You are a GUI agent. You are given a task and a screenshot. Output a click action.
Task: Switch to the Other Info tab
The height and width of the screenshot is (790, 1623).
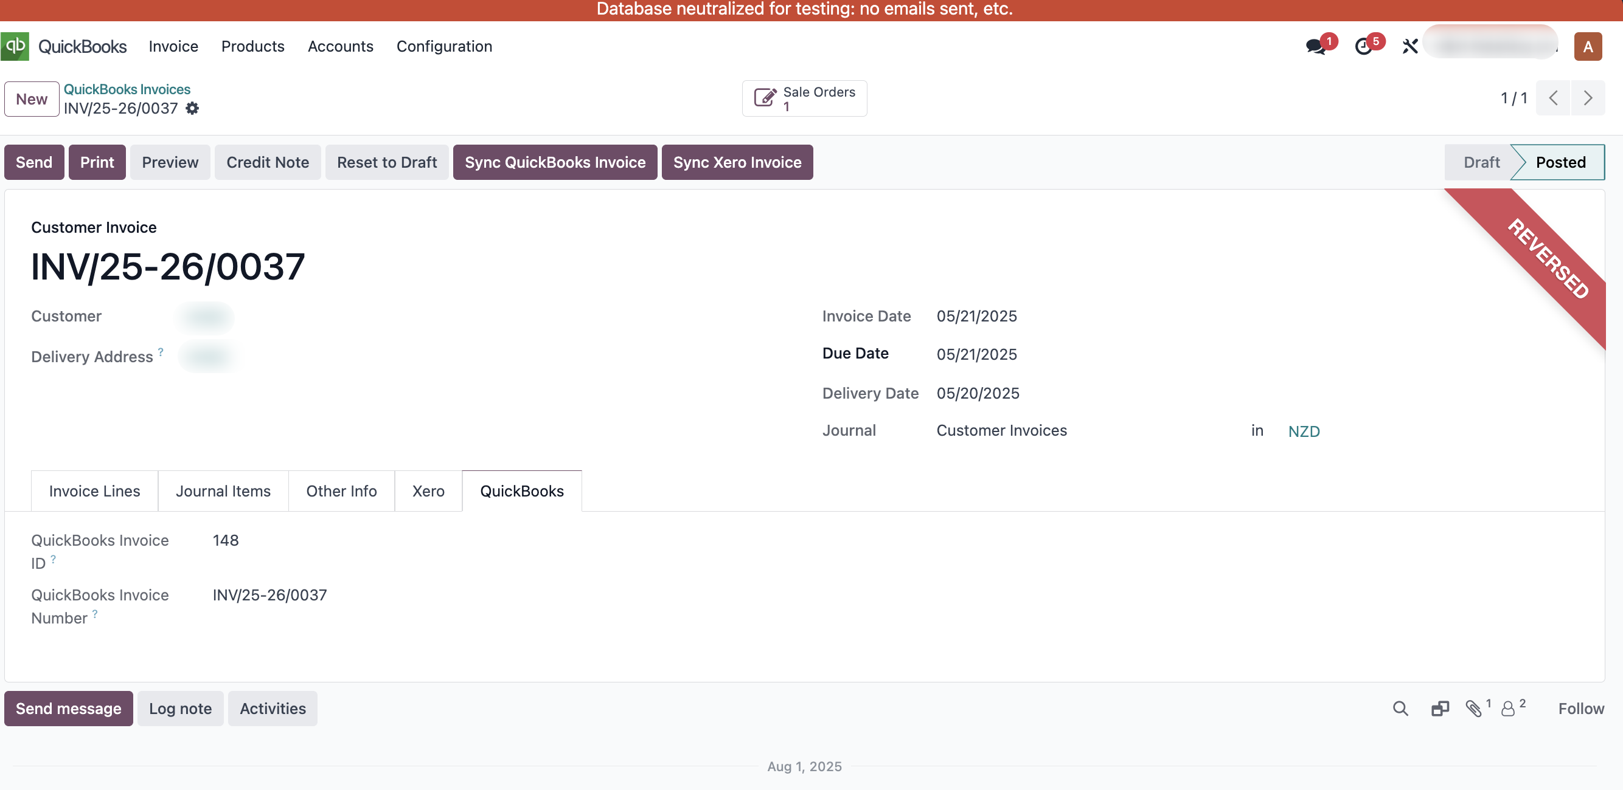pos(341,491)
